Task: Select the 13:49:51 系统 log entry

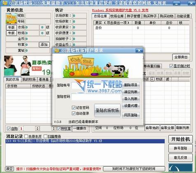Action: [x=85, y=141]
